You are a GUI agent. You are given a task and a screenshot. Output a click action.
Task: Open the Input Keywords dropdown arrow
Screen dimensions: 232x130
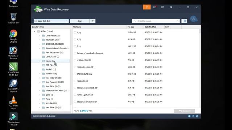click(x=177, y=21)
